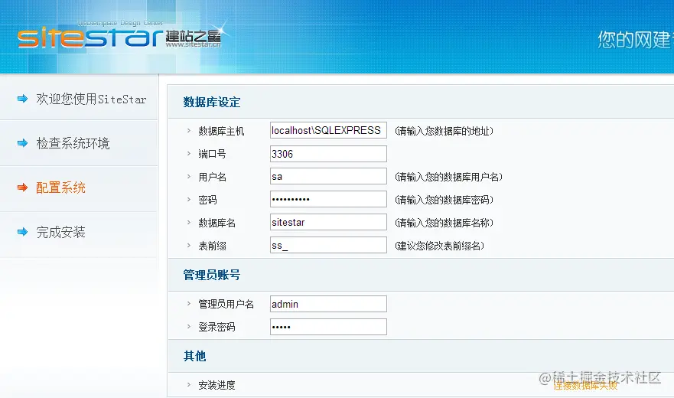This screenshot has height=398, width=674.
Task: Click the blue arrow beside 完成安装
Action: pos(22,233)
